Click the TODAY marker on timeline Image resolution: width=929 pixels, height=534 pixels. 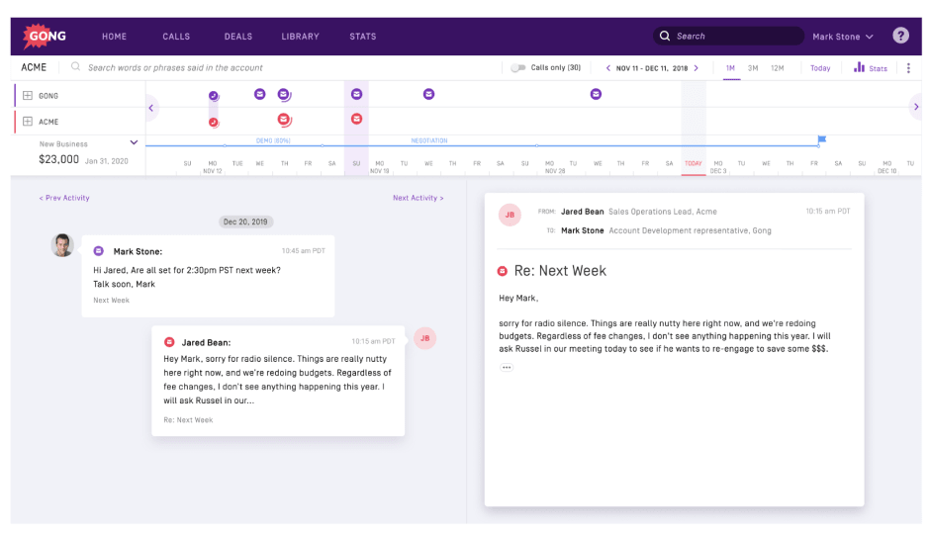(x=694, y=163)
